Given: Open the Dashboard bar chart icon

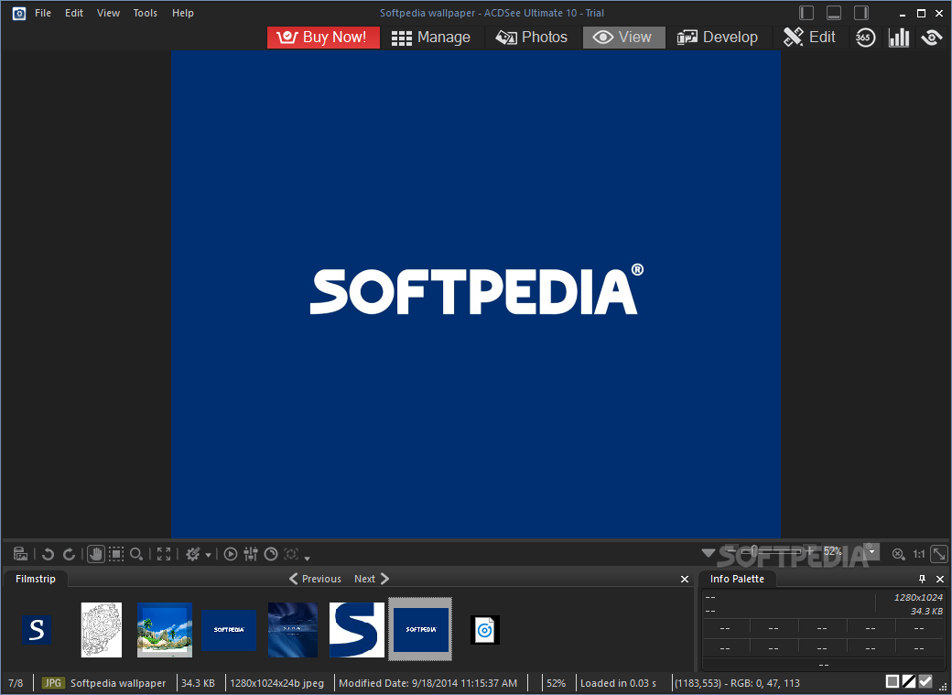Looking at the screenshot, I should 899,38.
